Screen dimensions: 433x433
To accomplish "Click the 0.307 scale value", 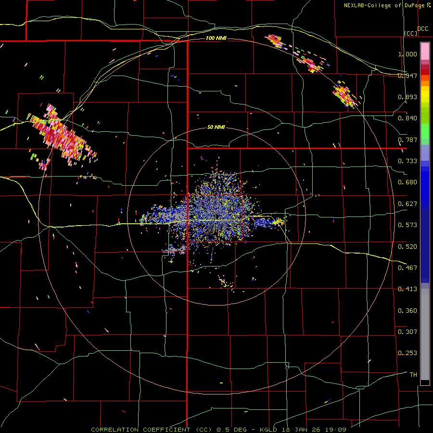I will point(408,332).
